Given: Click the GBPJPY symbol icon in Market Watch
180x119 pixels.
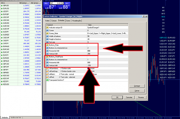Looking at the screenshot, I should [x=2, y=70].
